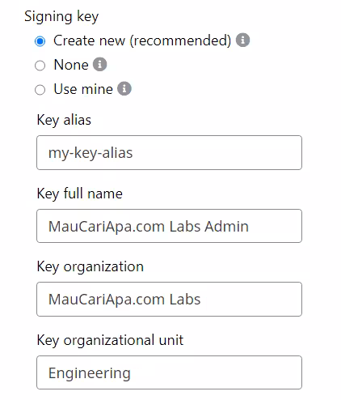Click the 'Use mine' option label text
The image size is (341, 400).
[83, 89]
